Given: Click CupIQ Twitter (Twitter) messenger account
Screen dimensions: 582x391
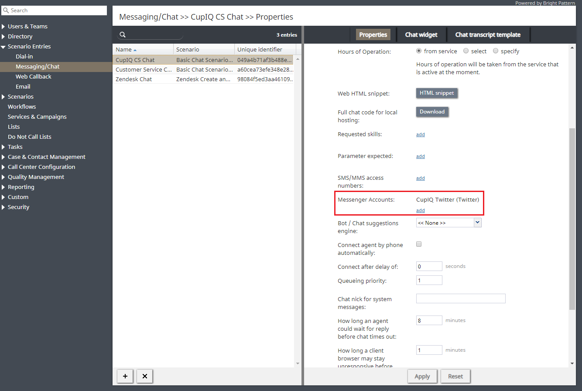Looking at the screenshot, I should click(448, 200).
